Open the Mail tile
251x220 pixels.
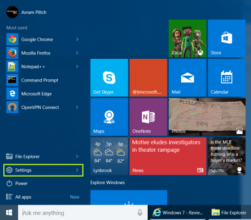[x=187, y=78]
